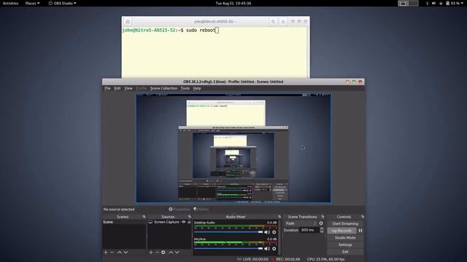Adjust Desktop Audio volume slider
The image size is (467, 262).
[228, 232]
